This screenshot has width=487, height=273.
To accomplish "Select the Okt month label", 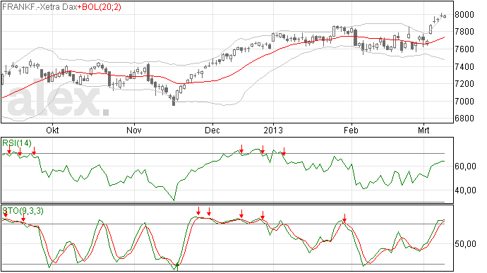I will coord(52,130).
